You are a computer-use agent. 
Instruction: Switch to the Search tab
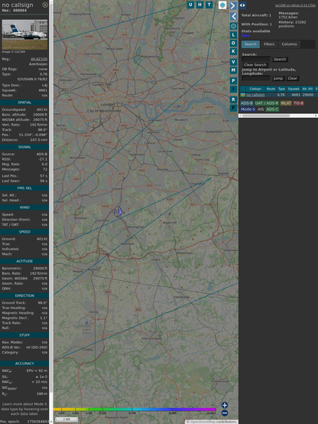[x=251, y=44]
